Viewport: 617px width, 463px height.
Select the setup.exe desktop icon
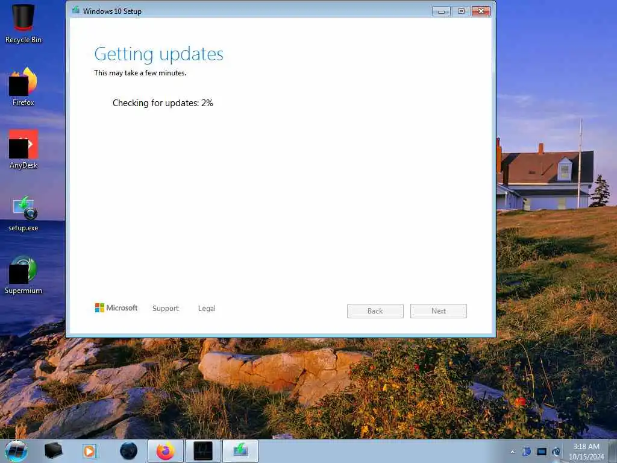coord(23,213)
